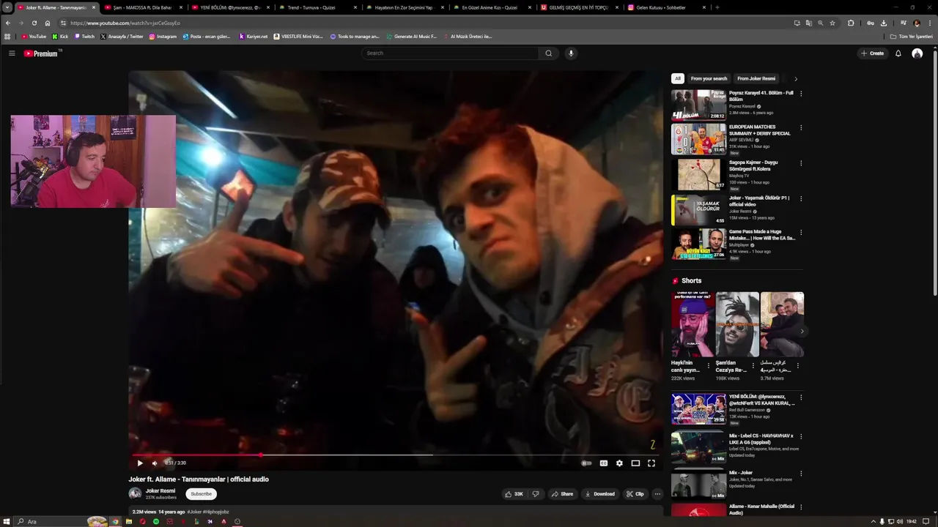938x527 pixels.
Task: Like the video with thumbs up
Action: coord(514,494)
